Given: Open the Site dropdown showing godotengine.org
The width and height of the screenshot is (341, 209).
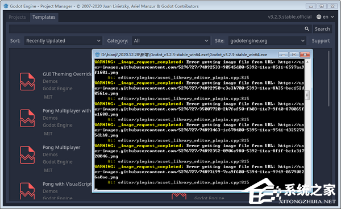Looking at the screenshot, I should 267,41.
